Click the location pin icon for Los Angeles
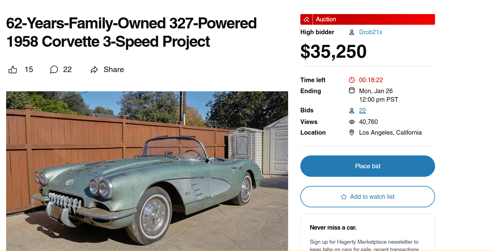Image resolution: width=492 pixels, height=251 pixels. 351,133
